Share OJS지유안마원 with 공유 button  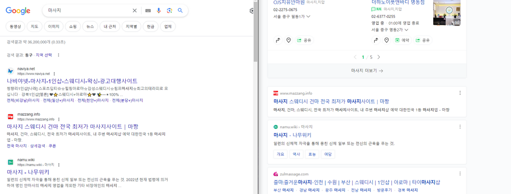[x=304, y=40]
